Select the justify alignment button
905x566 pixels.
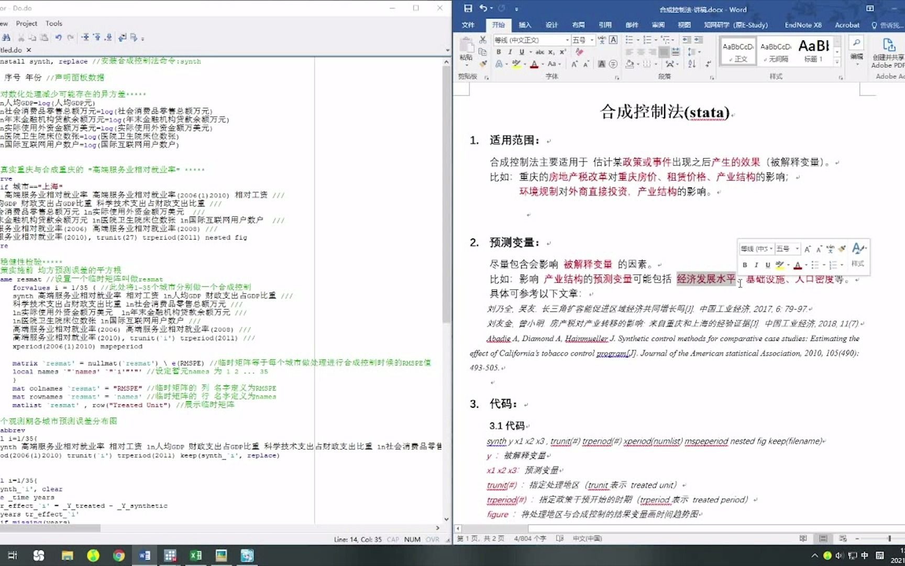664,52
